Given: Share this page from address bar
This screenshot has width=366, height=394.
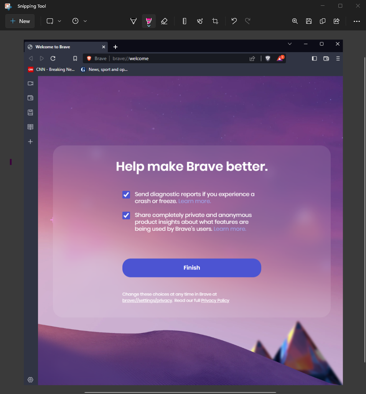Looking at the screenshot, I should coord(252,59).
